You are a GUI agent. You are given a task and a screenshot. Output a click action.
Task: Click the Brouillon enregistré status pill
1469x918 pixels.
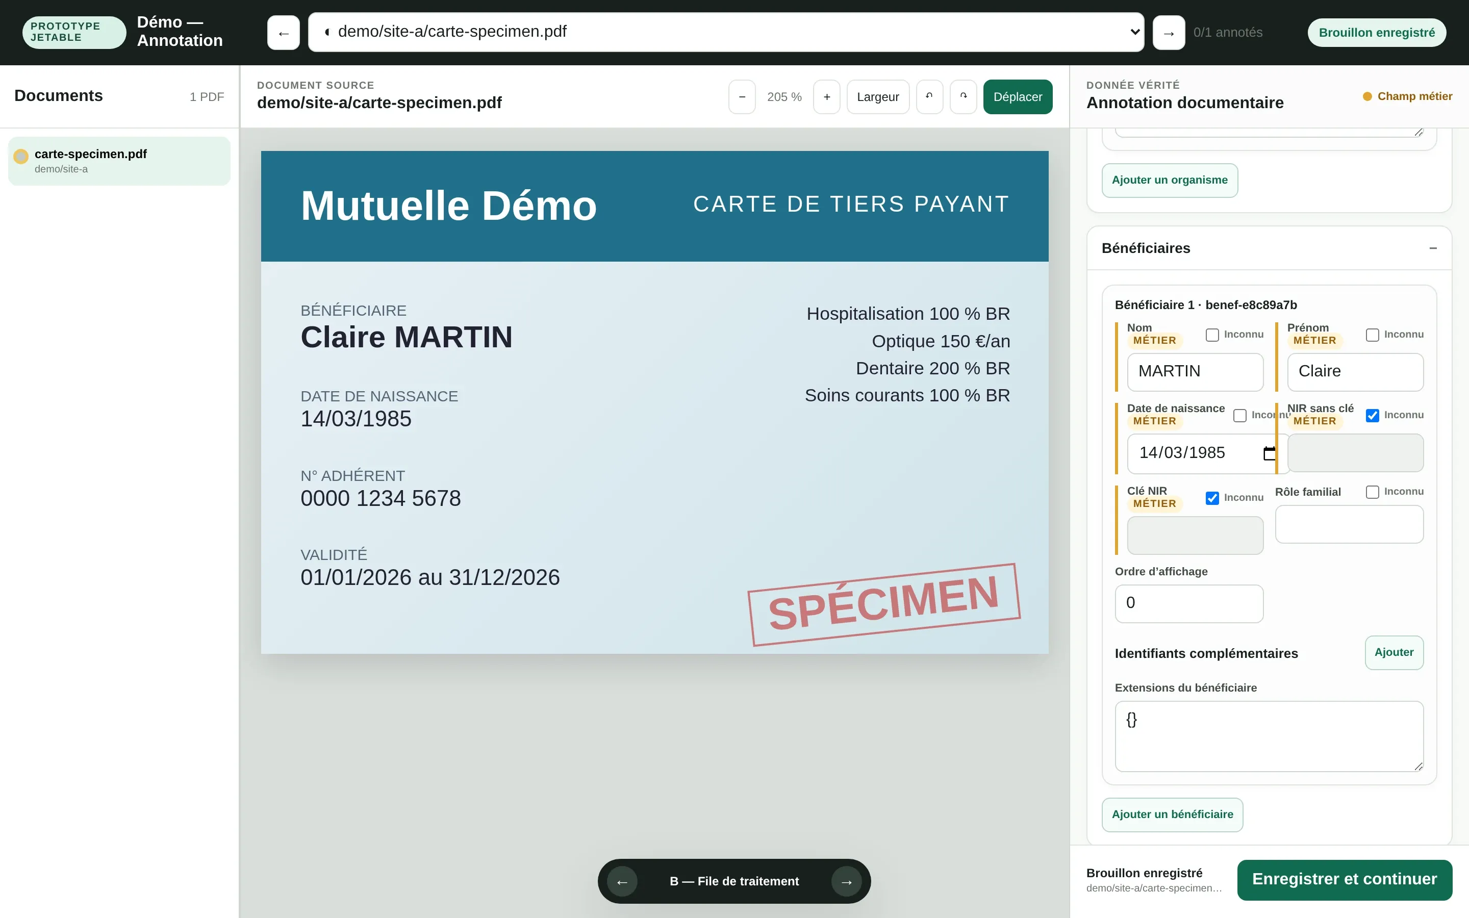1377,33
